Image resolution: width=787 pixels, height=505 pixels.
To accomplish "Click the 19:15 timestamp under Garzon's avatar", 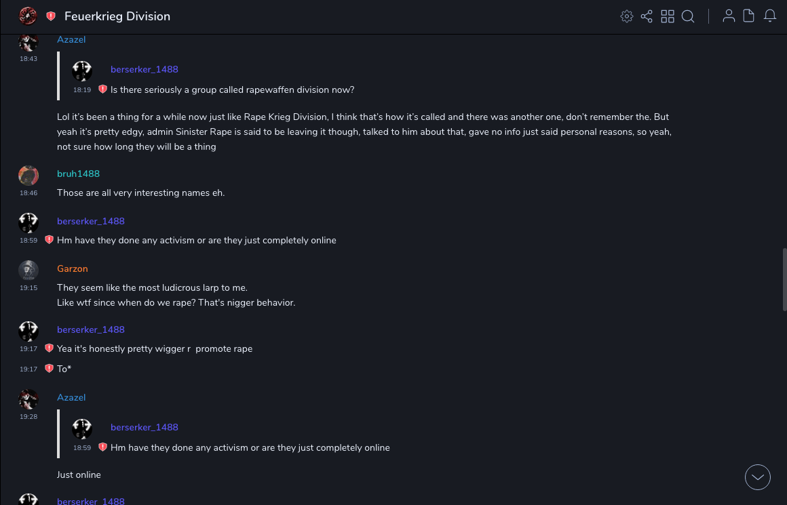I will 28,288.
